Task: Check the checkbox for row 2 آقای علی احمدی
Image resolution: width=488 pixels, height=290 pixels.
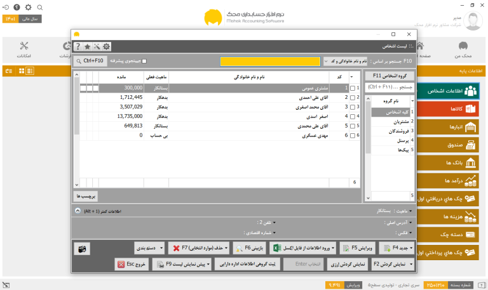Action: (353, 98)
